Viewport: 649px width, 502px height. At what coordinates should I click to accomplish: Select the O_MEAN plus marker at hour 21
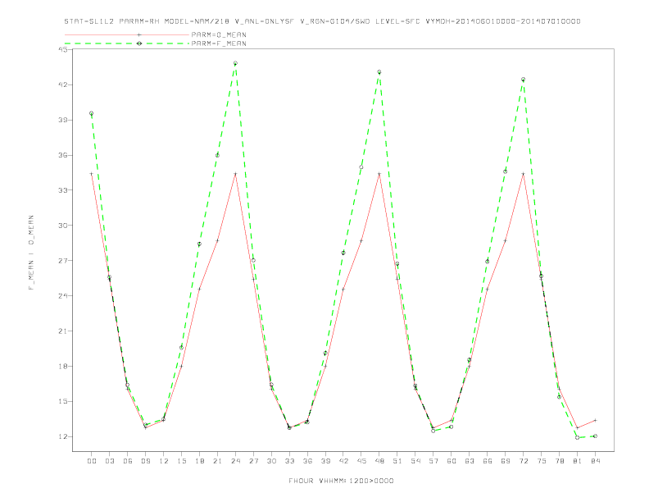coord(217,240)
